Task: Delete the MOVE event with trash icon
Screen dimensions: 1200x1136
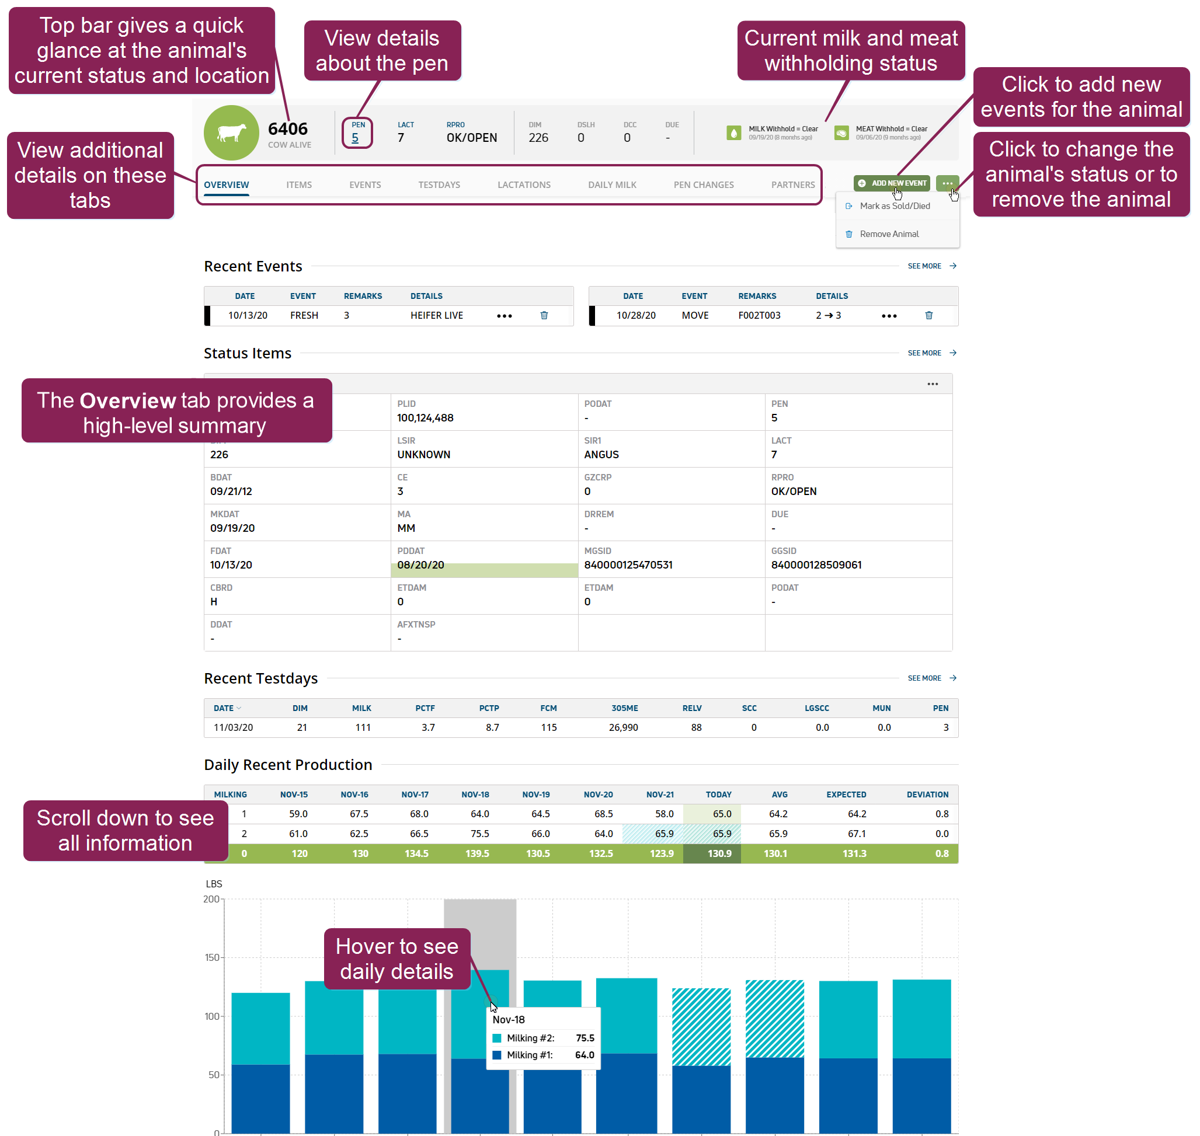Action: click(x=928, y=315)
